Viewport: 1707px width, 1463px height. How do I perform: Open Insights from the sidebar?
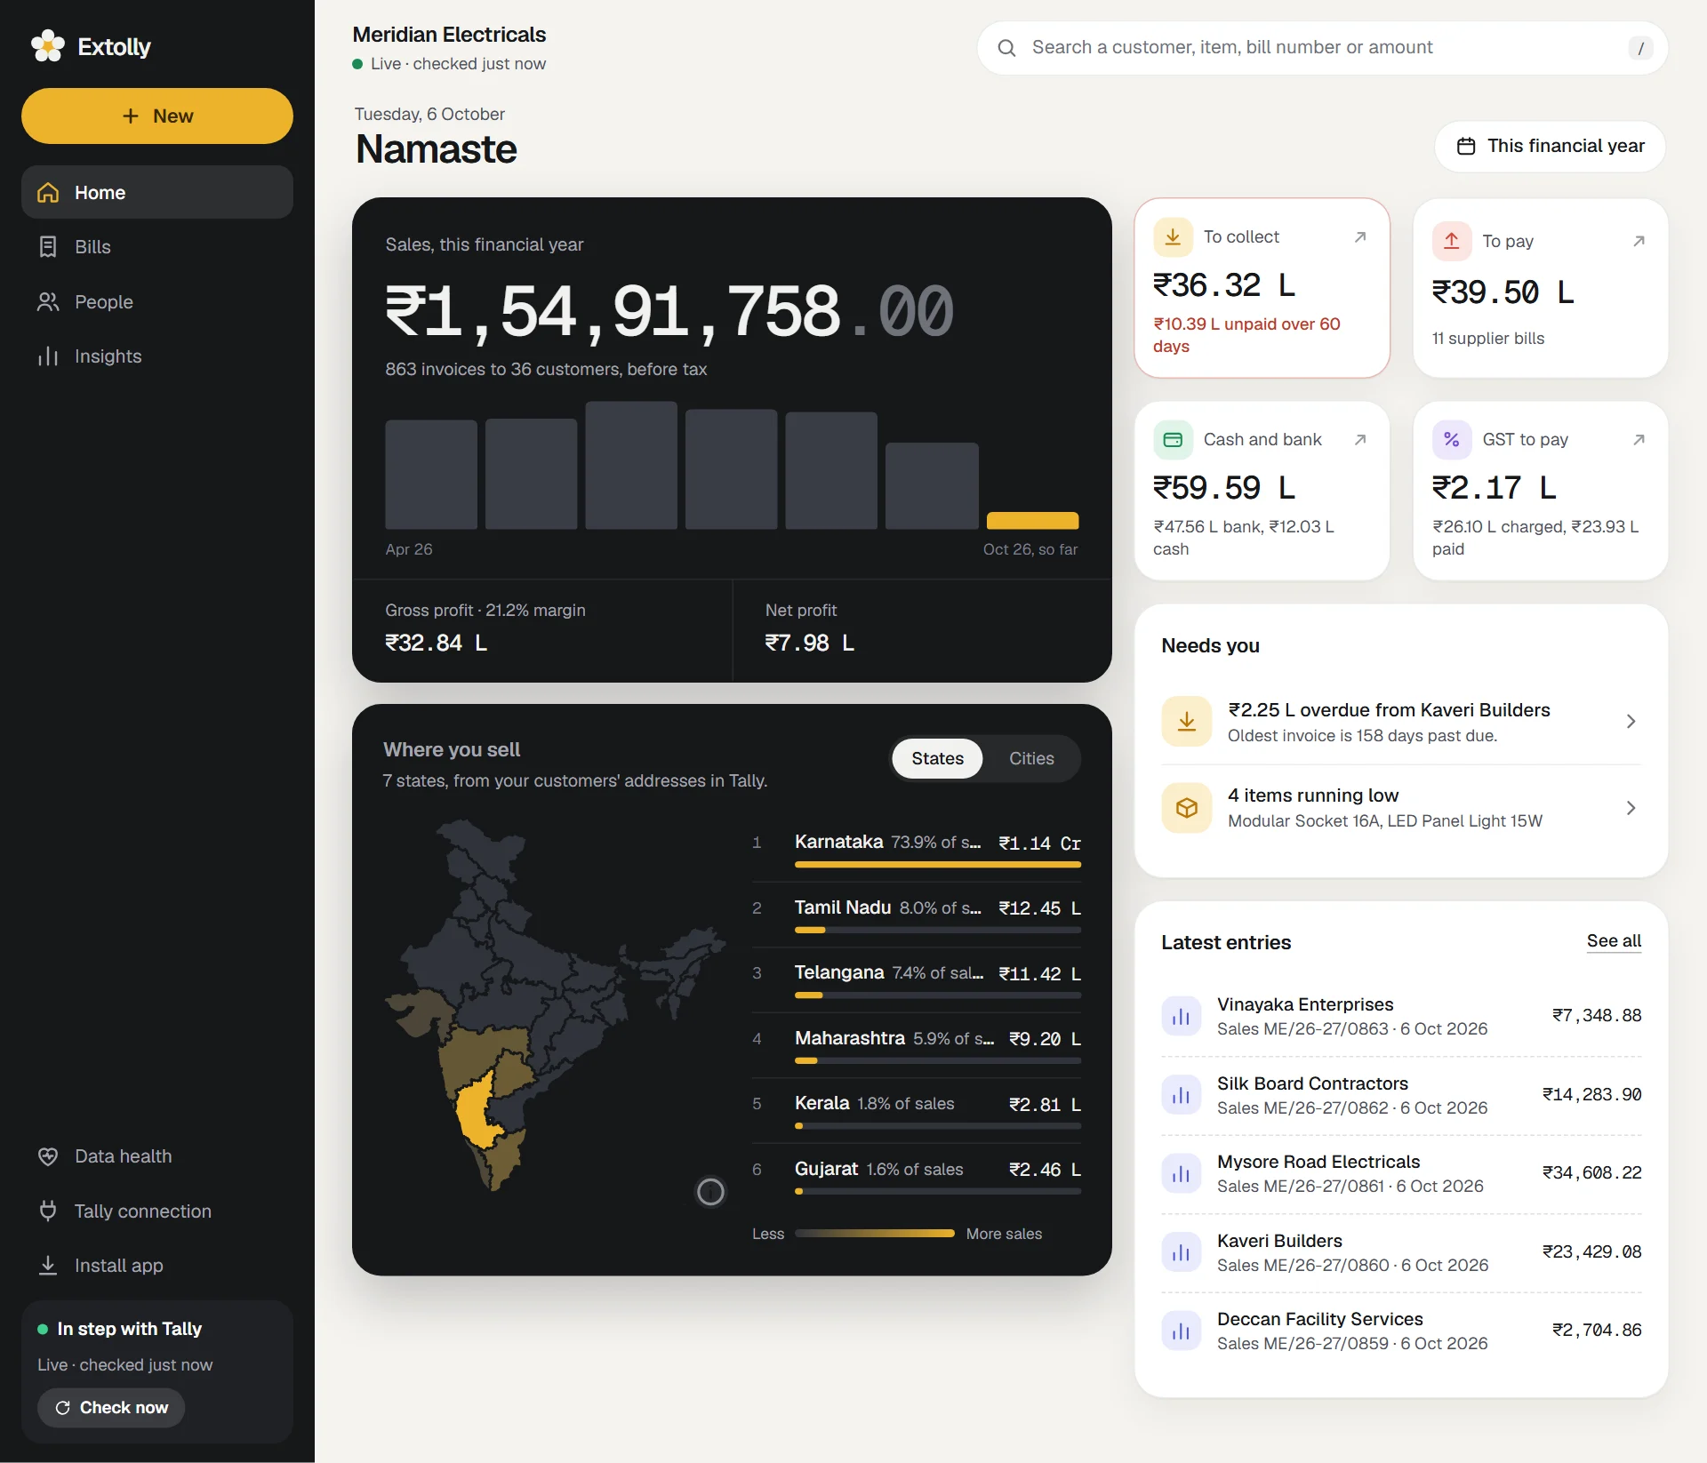(157, 356)
